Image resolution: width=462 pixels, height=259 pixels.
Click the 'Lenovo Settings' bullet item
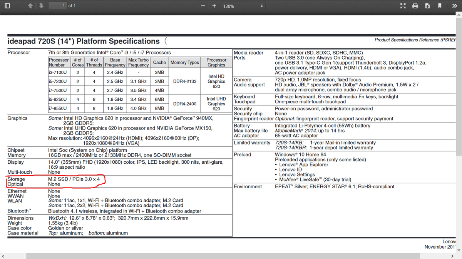[296, 174]
